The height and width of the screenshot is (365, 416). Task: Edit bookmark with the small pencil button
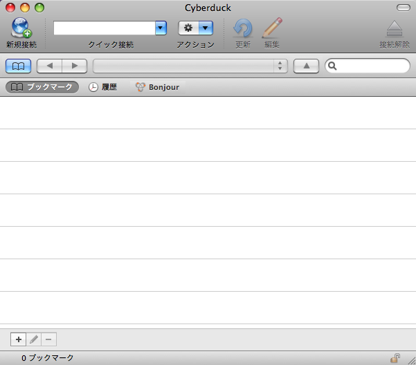[34, 339]
